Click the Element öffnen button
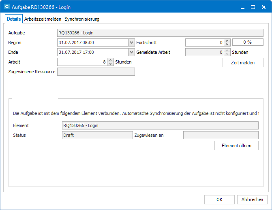272x210 pixels. tap(236, 146)
